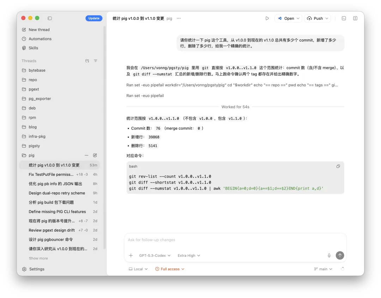
Task: Open the main branch selector
Action: point(323,269)
